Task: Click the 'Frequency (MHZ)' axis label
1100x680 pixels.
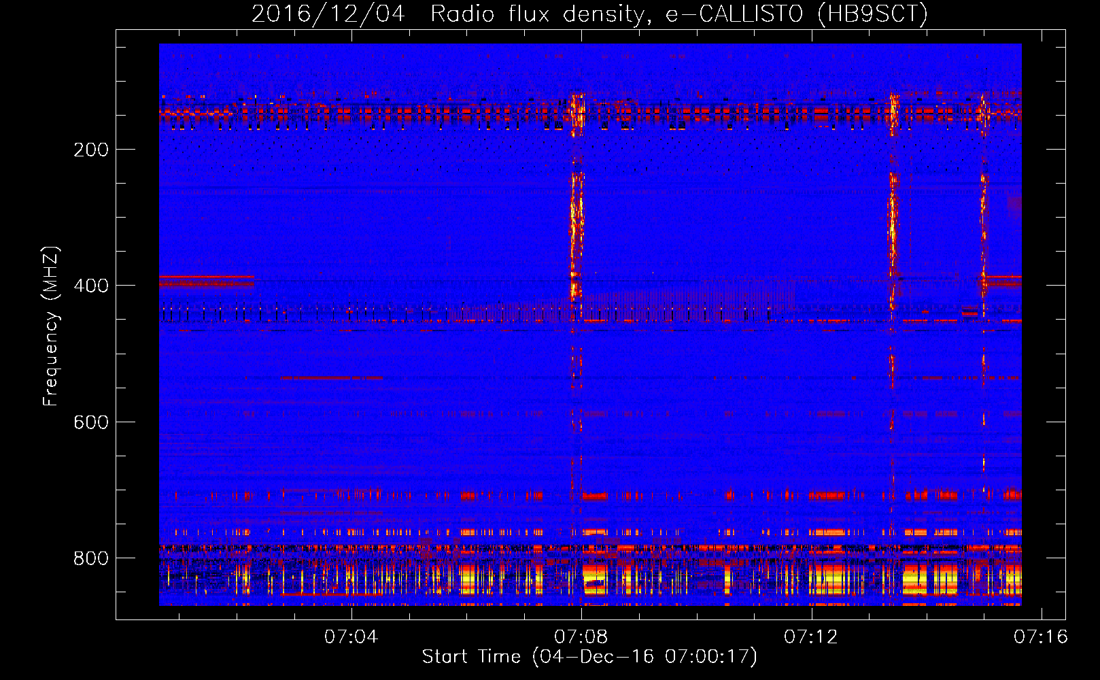Action: coord(51,326)
